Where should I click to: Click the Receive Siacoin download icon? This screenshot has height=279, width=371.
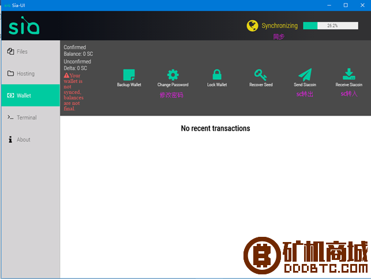tap(348, 74)
